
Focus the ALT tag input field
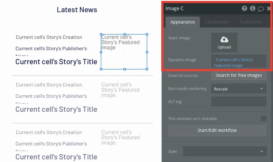tap(239, 102)
